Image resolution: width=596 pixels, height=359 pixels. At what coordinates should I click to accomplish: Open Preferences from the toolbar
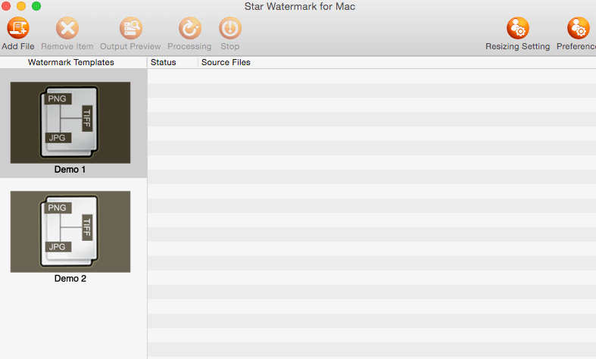coord(578,29)
